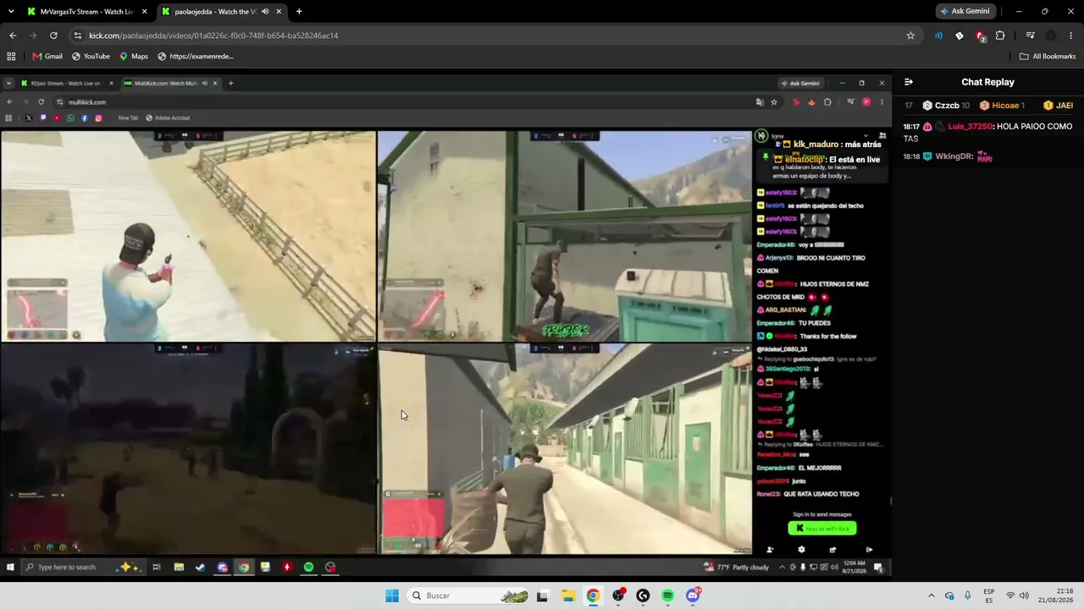Go back to the previous page
The width and height of the screenshot is (1084, 609).
tap(13, 36)
